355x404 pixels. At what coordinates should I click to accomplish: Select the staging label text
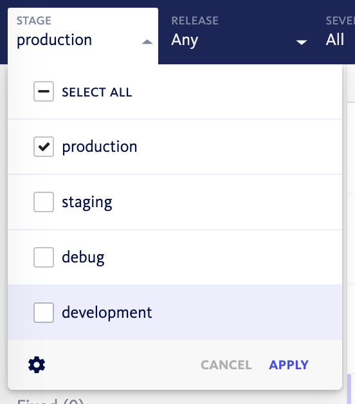(x=87, y=203)
